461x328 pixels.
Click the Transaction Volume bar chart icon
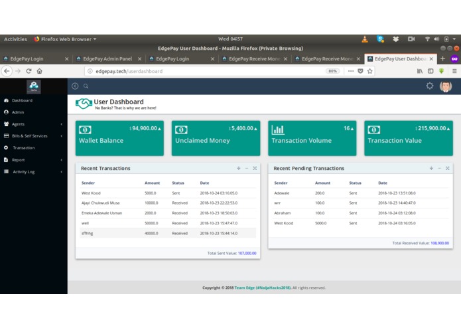click(x=278, y=129)
